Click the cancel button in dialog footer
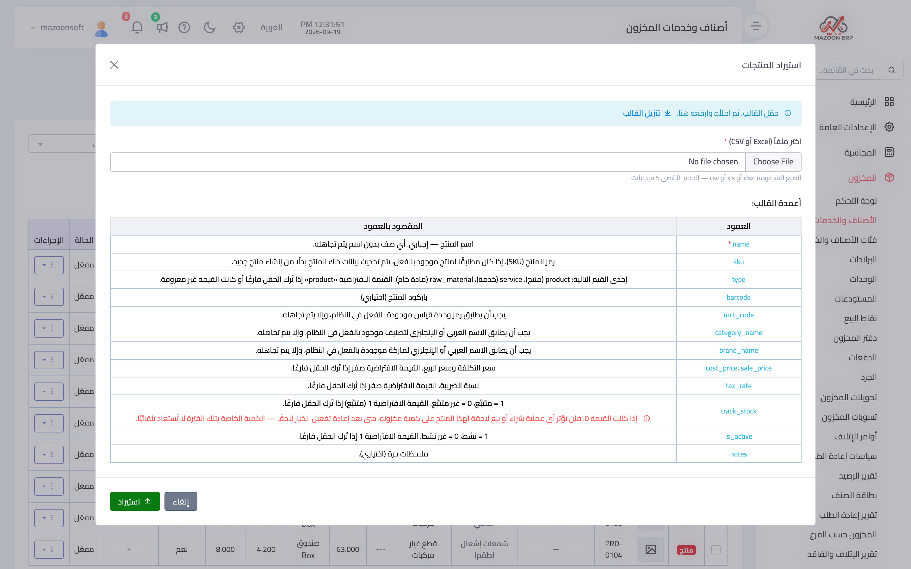Screen dimensions: 911x569 [181, 501]
